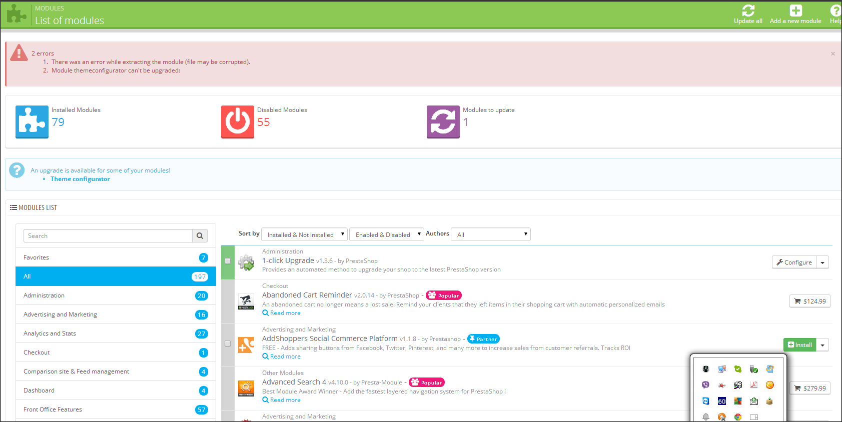Click the Update all refresh icon

tap(748, 10)
